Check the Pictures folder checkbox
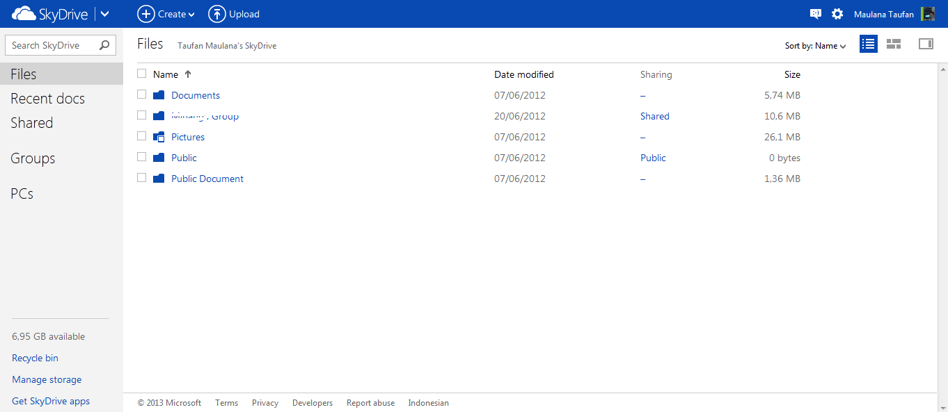The image size is (948, 412). pyautogui.click(x=142, y=136)
